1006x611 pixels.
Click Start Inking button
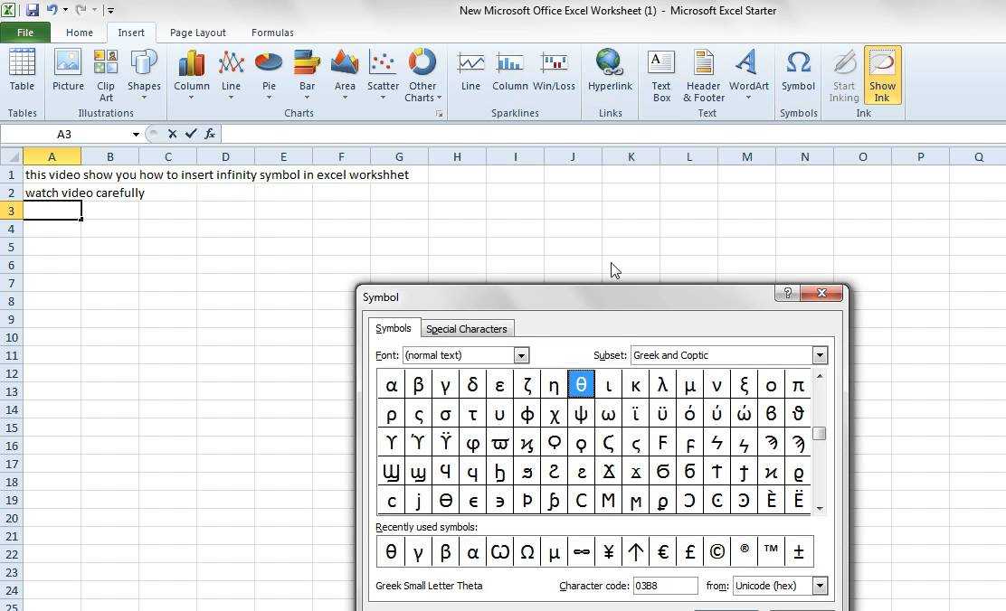point(844,74)
